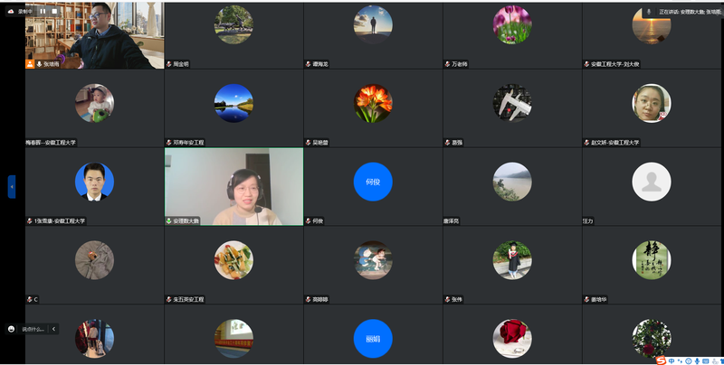Stop the meeting recording
The height and width of the screenshot is (365, 724).
53,11
